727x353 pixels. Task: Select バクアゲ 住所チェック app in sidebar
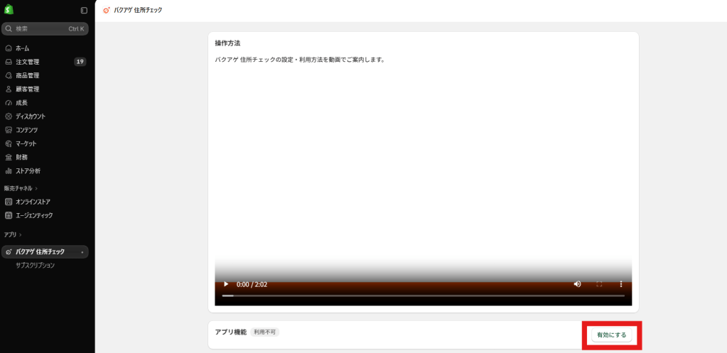(x=45, y=252)
